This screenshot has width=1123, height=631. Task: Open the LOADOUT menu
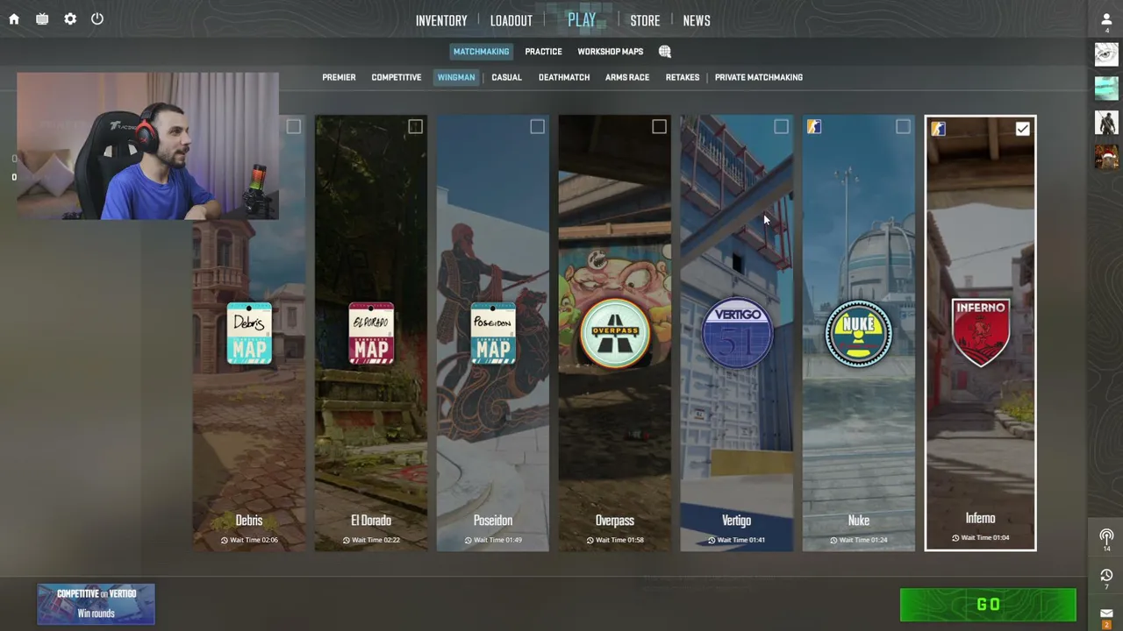511,20
